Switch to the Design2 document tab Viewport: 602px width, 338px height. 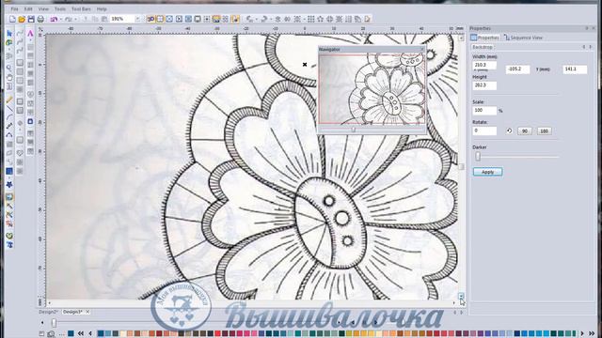click(x=48, y=312)
